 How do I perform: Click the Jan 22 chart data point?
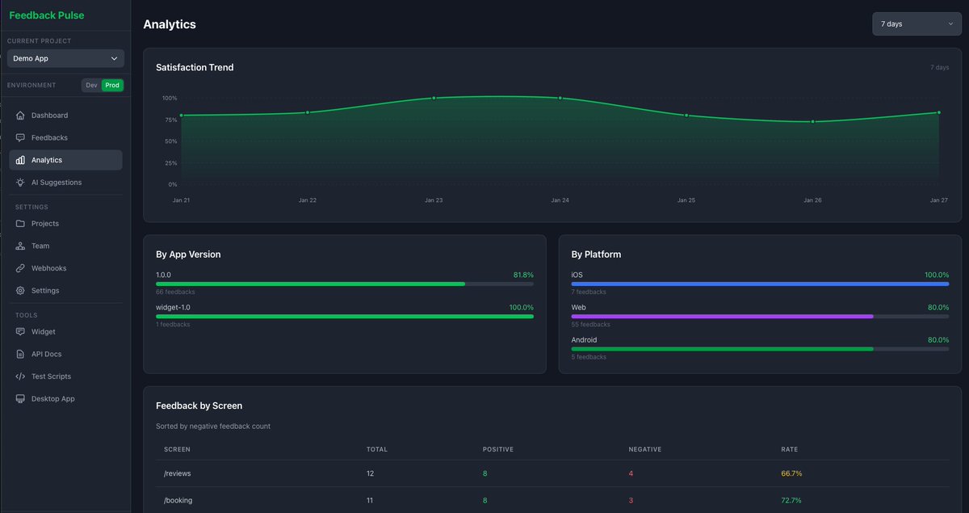tap(308, 112)
